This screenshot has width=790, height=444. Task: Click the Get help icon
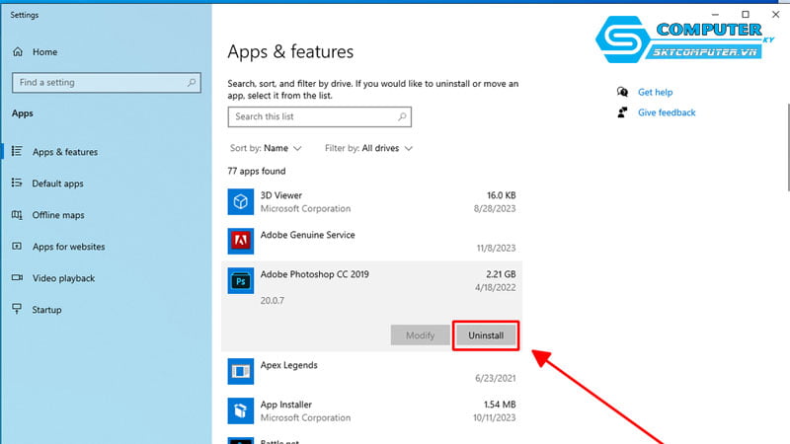[x=622, y=92]
